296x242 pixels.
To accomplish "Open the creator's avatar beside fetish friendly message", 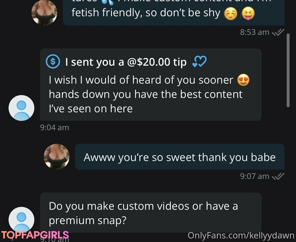I will [x=44, y=12].
